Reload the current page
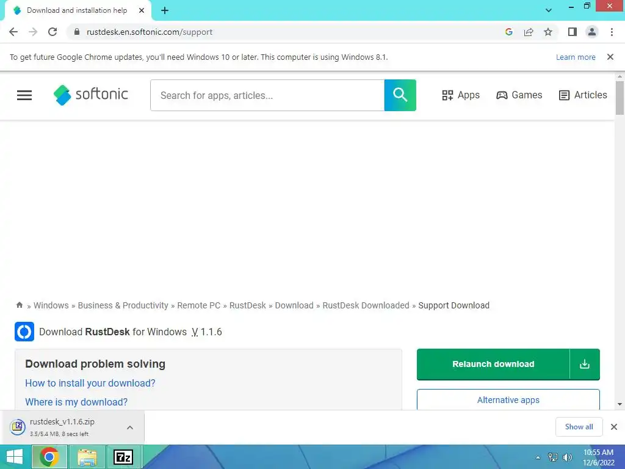 point(52,32)
